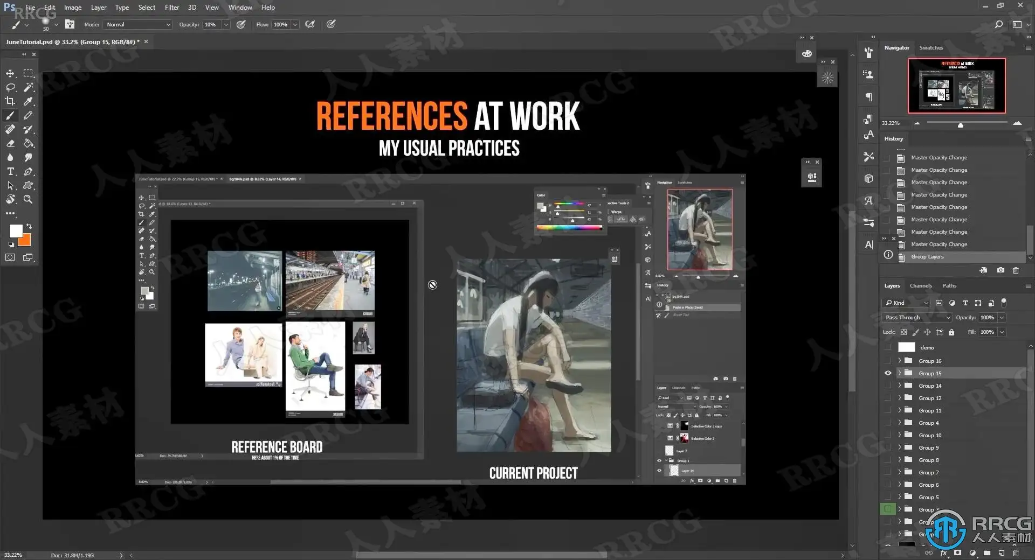This screenshot has height=560, width=1035.
Task: Click the Navigator zoom slider handle
Action: (x=960, y=125)
